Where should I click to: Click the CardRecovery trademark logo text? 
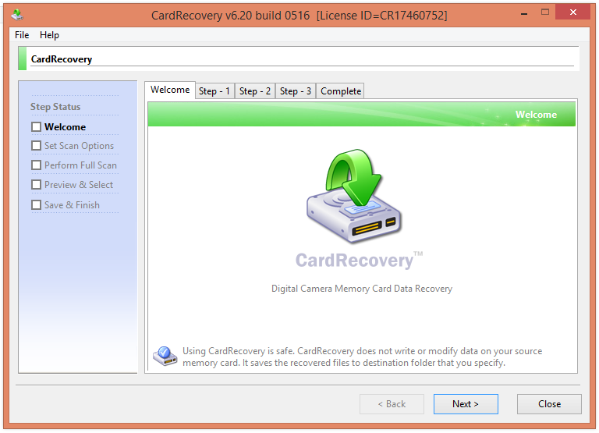click(359, 261)
